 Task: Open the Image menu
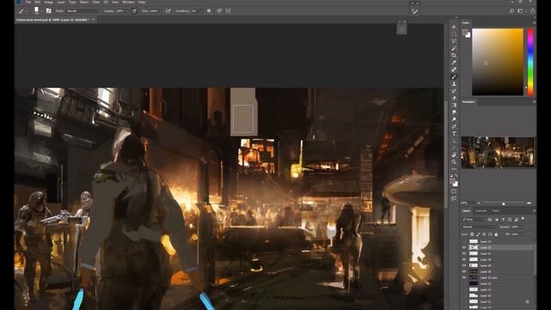pyautogui.click(x=48, y=2)
